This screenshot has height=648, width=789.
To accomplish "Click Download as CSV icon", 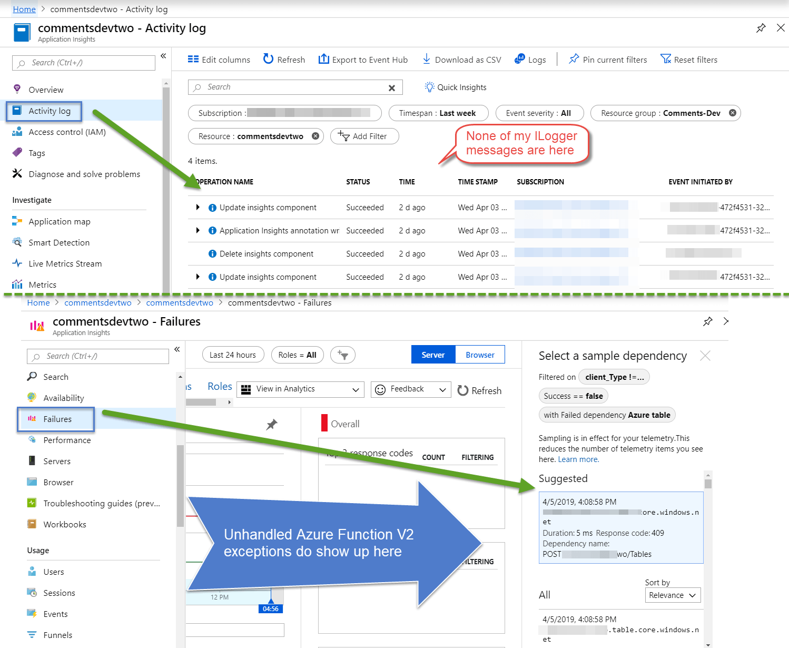I will (427, 59).
